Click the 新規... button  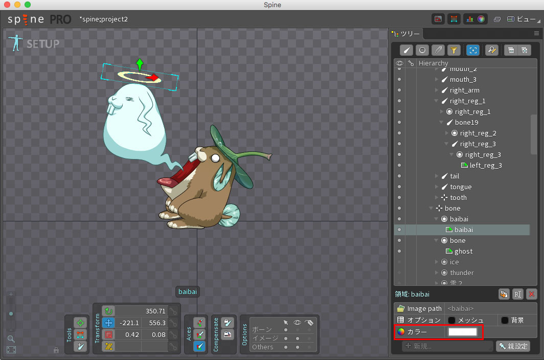[x=447, y=346]
